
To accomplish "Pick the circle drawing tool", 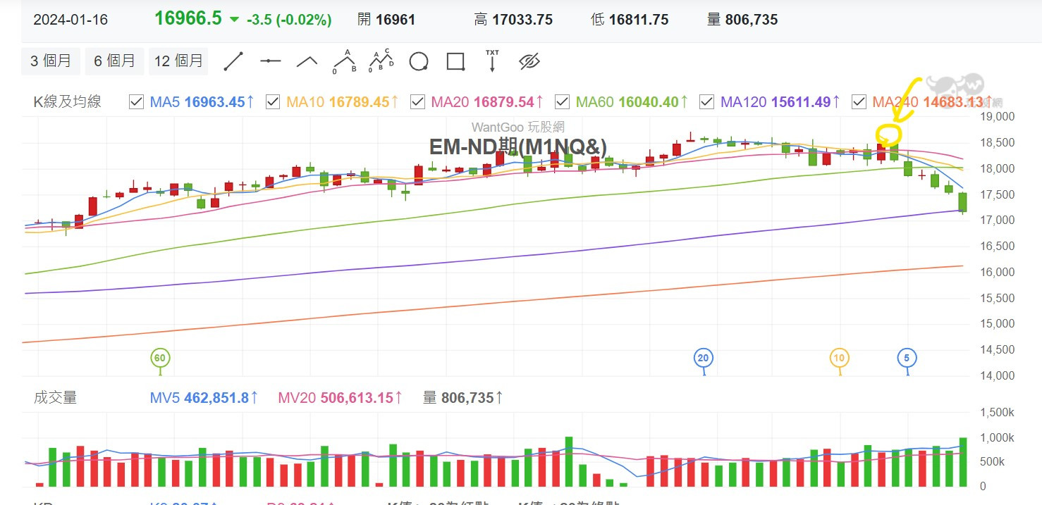I will click(x=419, y=62).
